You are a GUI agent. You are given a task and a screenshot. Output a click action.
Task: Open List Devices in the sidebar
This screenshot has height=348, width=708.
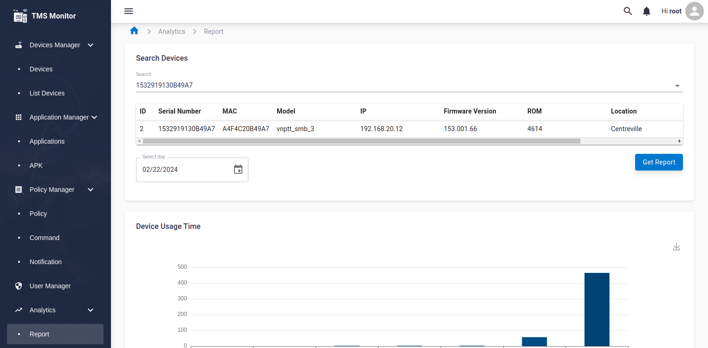[x=55, y=93]
